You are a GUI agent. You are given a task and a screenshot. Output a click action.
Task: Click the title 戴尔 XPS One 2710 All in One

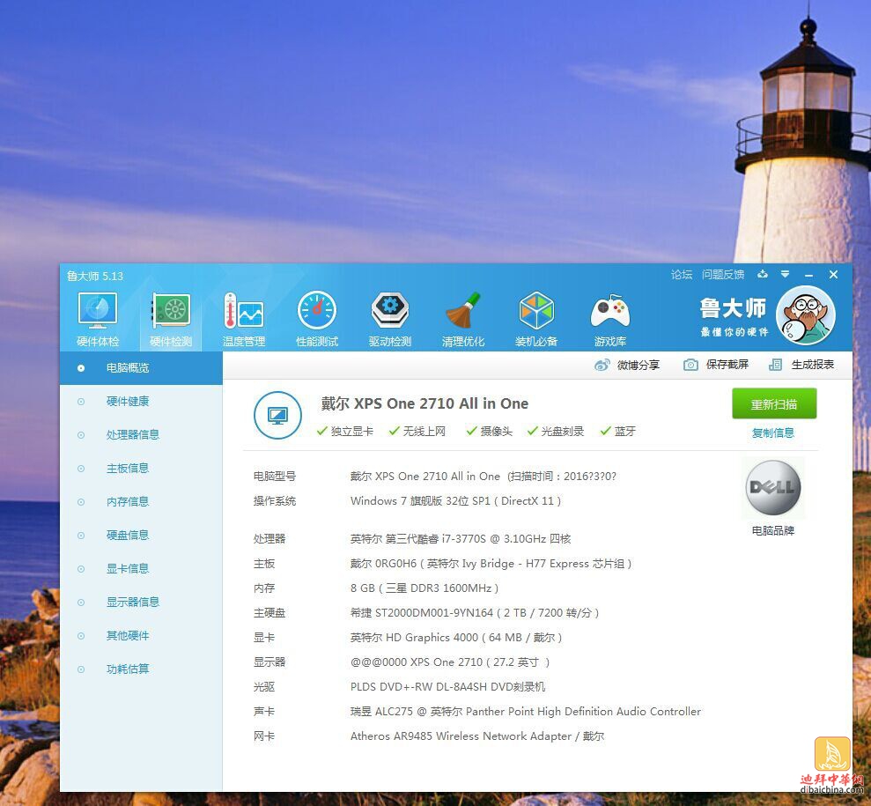424,403
